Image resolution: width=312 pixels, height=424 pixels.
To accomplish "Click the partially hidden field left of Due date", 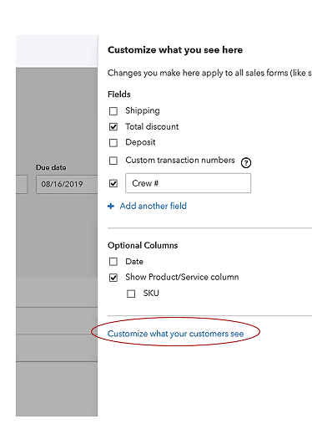I will pyautogui.click(x=22, y=184).
